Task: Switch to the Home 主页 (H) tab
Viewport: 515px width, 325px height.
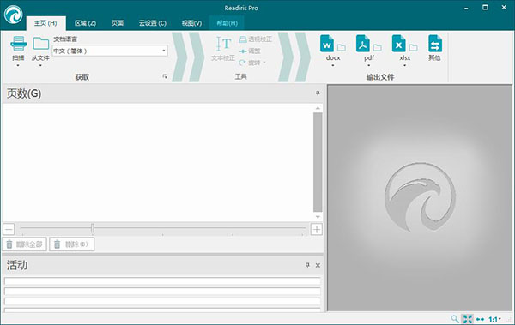Action: 45,23
